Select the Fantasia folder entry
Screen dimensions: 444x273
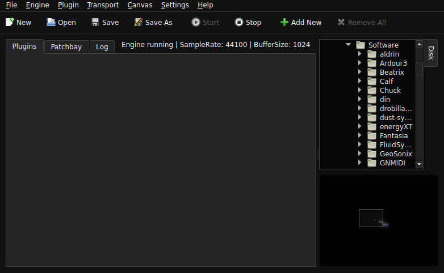[x=393, y=135]
